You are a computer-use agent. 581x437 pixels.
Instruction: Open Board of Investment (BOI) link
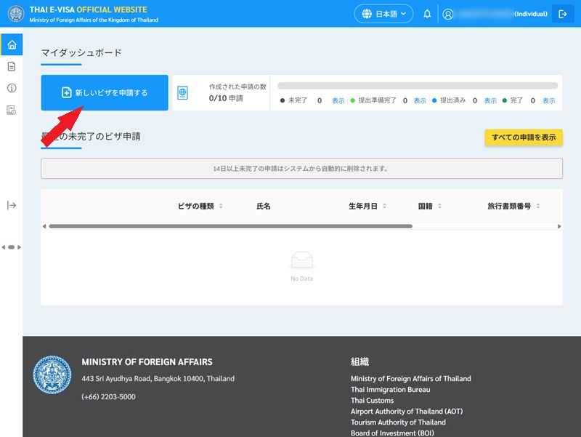(392, 433)
